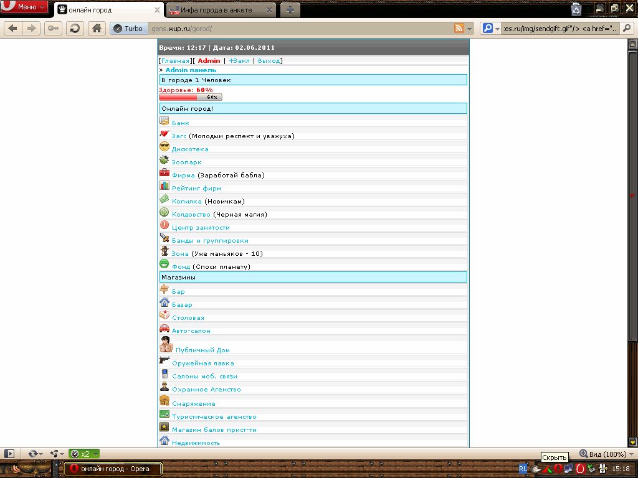Click the онлайн город - Opera taskbar button
638x478 pixels.
point(113,469)
